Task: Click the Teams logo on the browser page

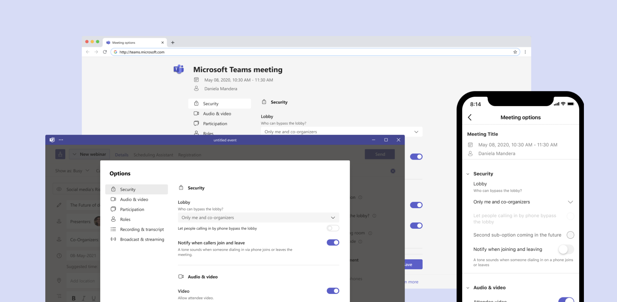Action: [x=179, y=69]
